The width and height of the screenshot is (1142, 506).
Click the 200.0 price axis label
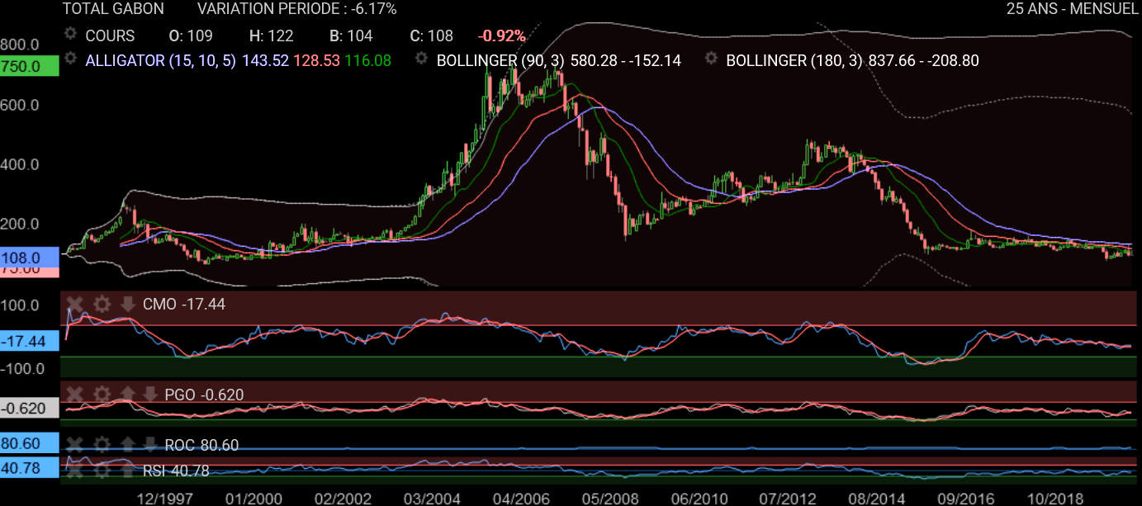(x=20, y=224)
